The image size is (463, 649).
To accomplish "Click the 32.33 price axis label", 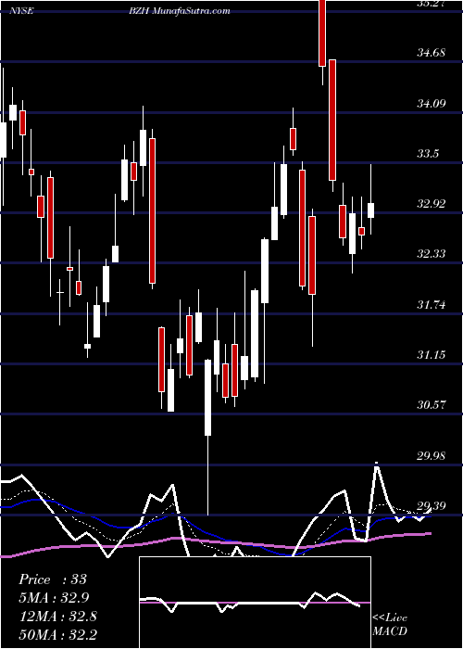I will (x=432, y=254).
